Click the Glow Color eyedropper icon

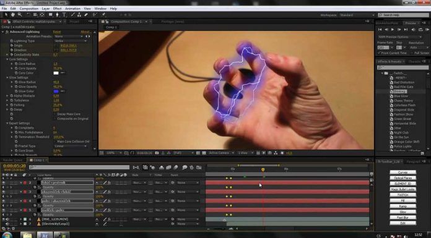tap(63, 91)
